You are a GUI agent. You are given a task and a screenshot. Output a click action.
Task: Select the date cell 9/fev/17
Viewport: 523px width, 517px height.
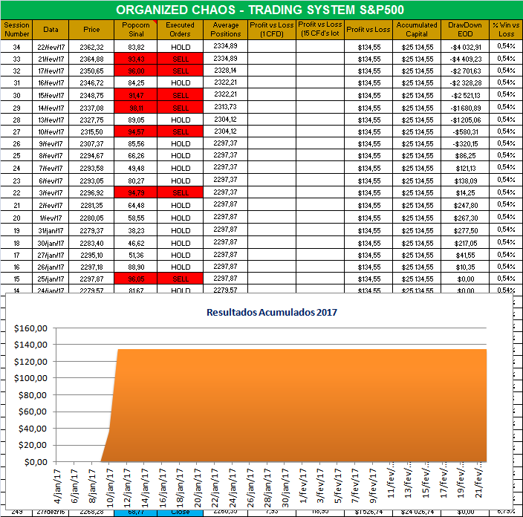(x=51, y=143)
